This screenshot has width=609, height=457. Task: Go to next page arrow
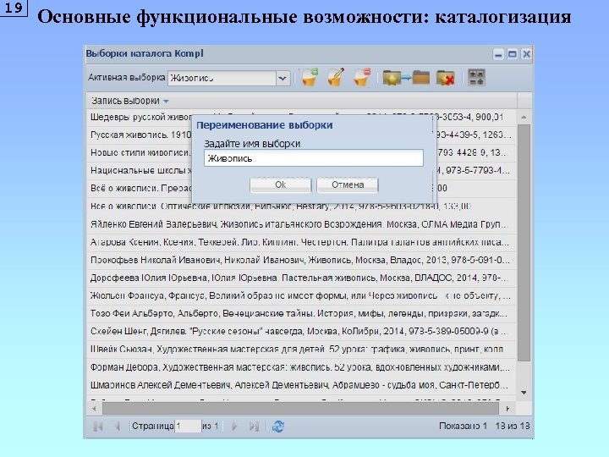234,427
